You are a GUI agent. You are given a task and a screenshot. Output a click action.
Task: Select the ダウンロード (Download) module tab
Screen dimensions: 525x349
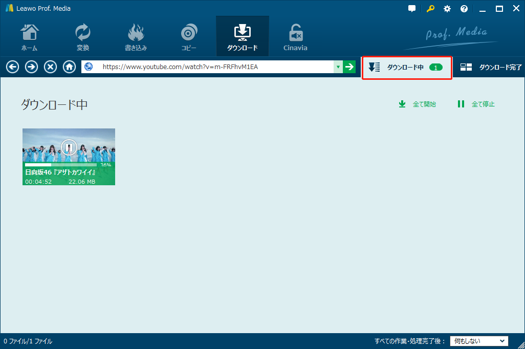(243, 36)
